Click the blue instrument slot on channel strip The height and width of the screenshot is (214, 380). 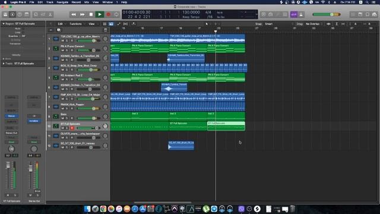pos(11,116)
